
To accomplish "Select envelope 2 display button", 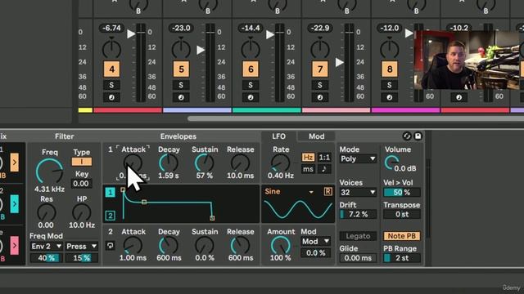I will pos(110,216).
